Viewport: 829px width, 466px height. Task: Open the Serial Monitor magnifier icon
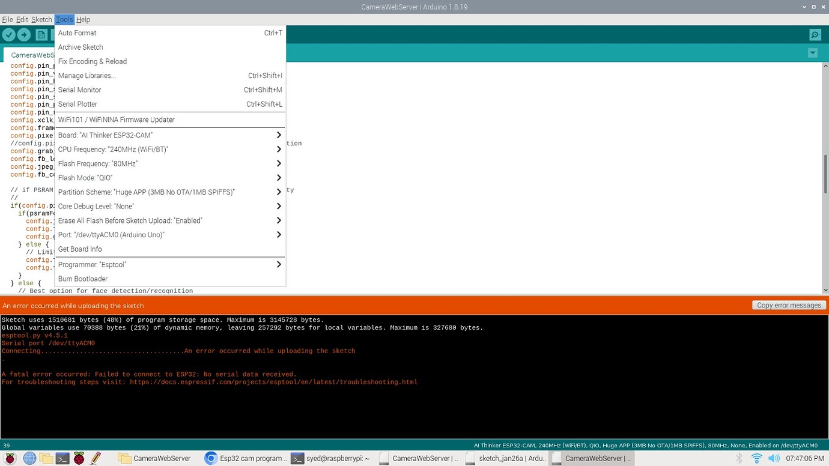pyautogui.click(x=815, y=34)
